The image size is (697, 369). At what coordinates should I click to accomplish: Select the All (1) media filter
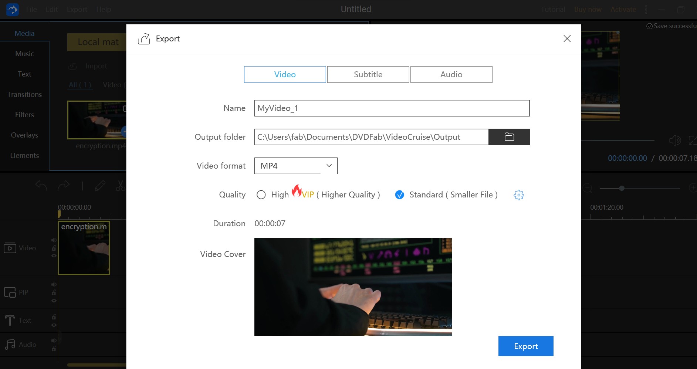click(x=80, y=85)
